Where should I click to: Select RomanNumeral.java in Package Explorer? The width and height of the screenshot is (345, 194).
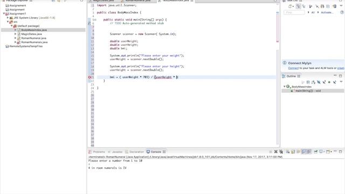33,38
